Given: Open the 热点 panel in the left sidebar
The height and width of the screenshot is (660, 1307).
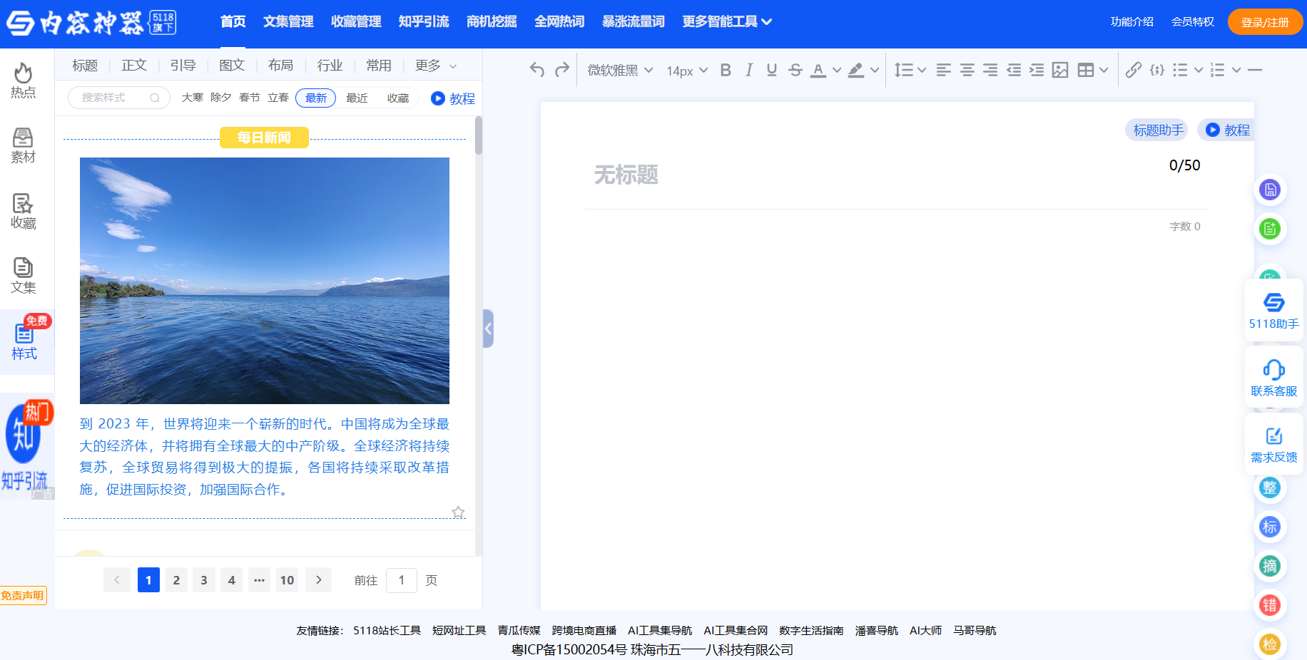Looking at the screenshot, I should (23, 80).
